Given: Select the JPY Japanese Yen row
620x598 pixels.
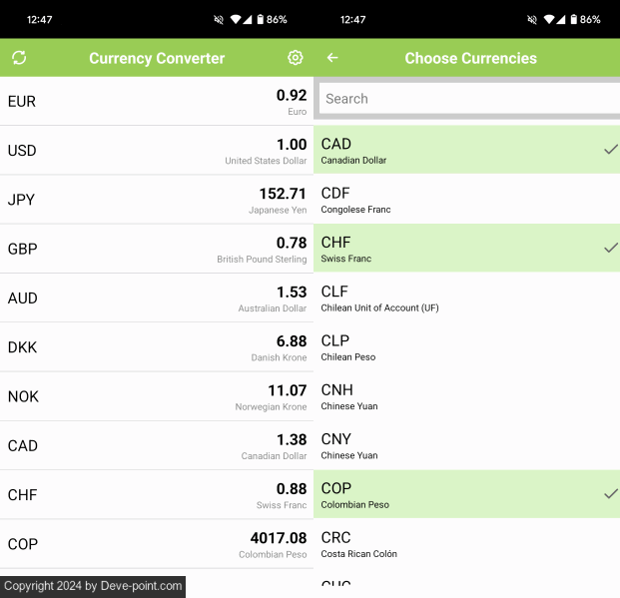Looking at the screenshot, I should coord(157,200).
